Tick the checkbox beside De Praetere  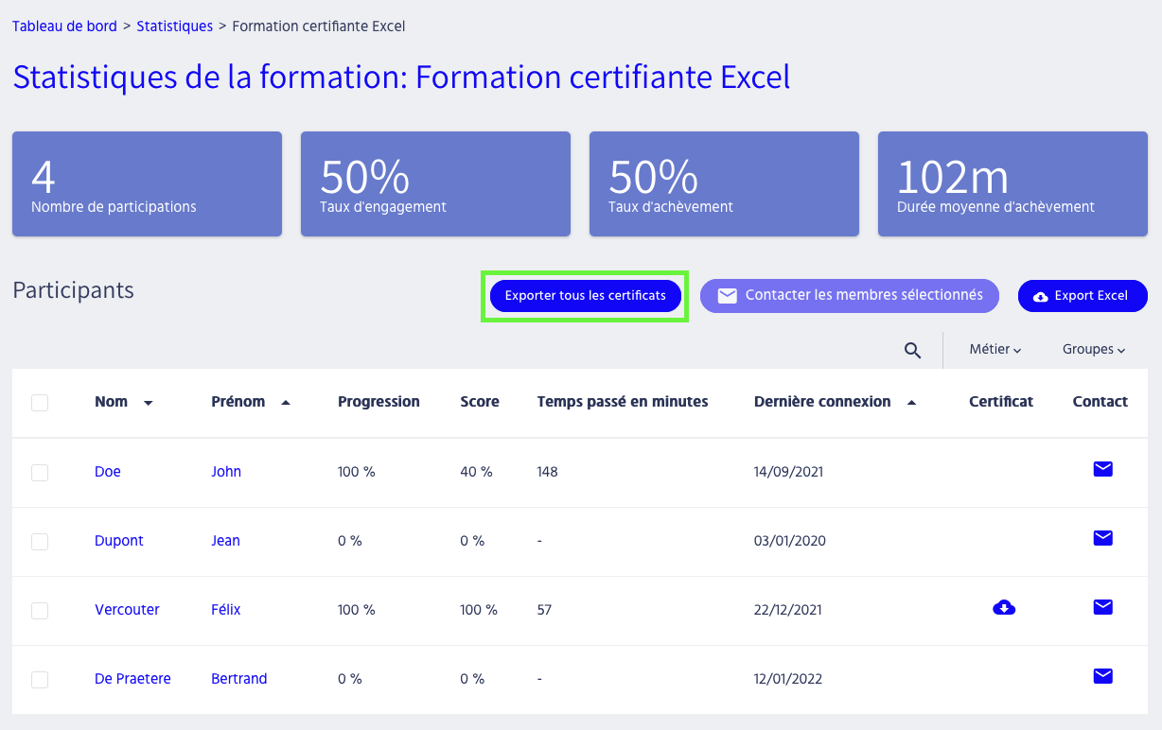tap(40, 680)
